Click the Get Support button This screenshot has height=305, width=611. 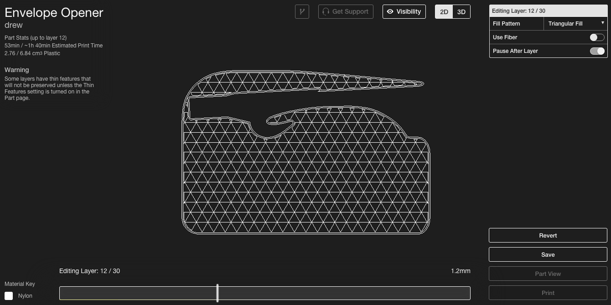click(x=346, y=11)
